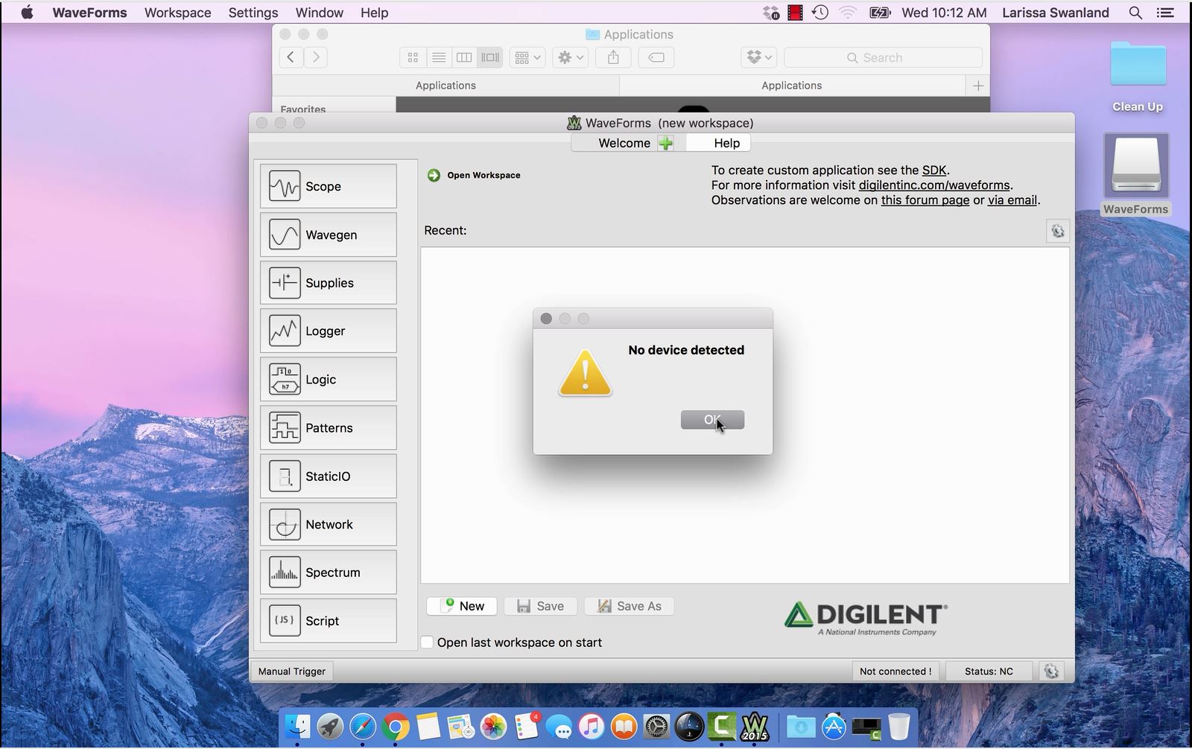Click the New workspace button
The height and width of the screenshot is (749, 1192).
click(x=462, y=606)
